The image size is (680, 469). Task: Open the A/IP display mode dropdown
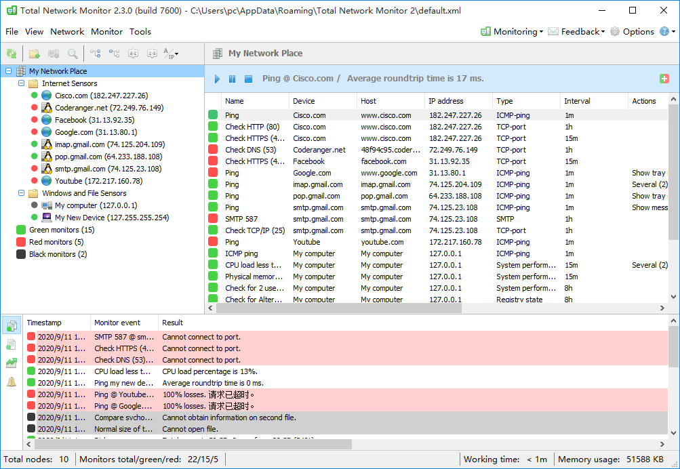[x=171, y=54]
